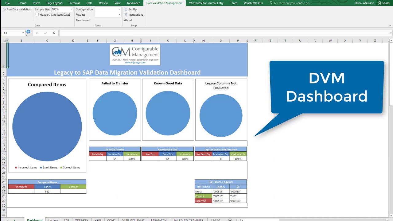Click the Incorrect Items red legend marker

pyautogui.click(x=16, y=168)
